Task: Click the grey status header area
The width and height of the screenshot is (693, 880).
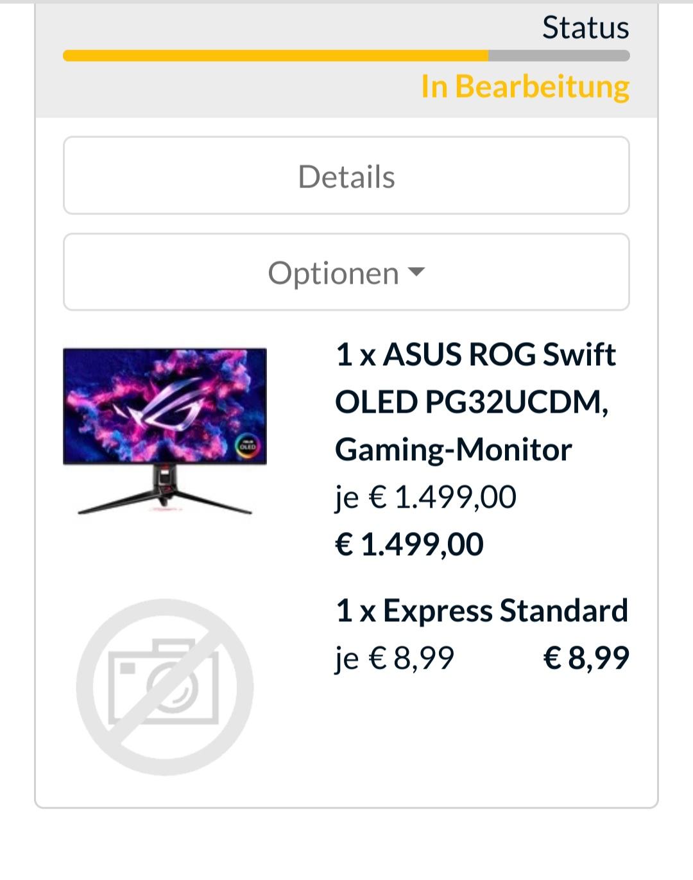Action: coord(346,60)
